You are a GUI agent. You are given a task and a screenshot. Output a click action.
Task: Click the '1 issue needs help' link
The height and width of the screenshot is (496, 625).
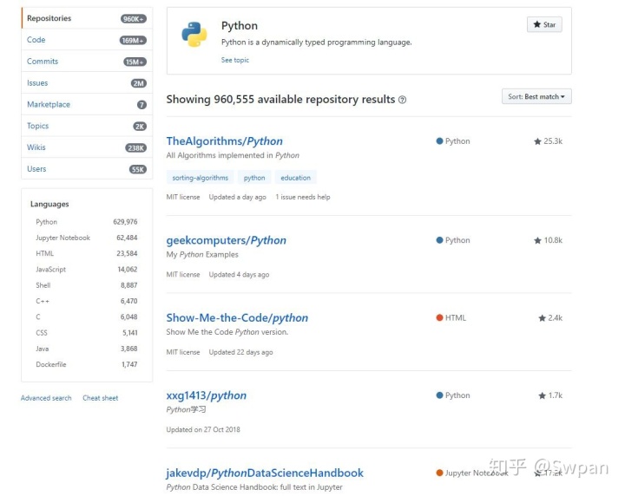303,197
